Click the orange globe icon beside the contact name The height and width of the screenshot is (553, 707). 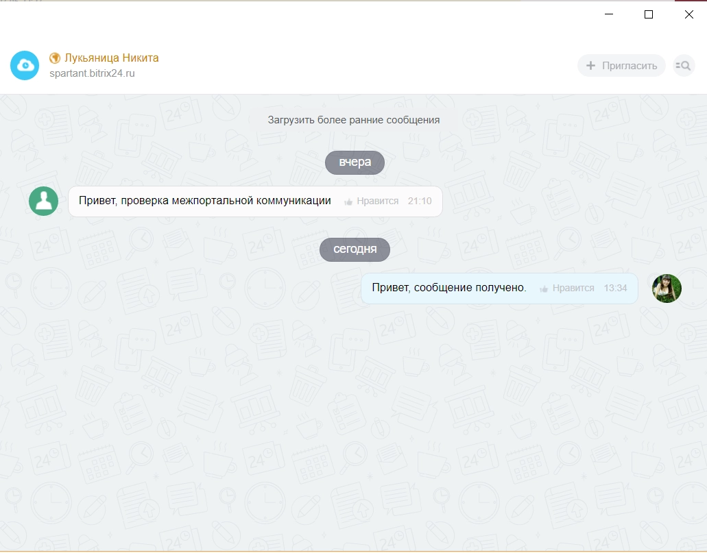(x=53, y=58)
